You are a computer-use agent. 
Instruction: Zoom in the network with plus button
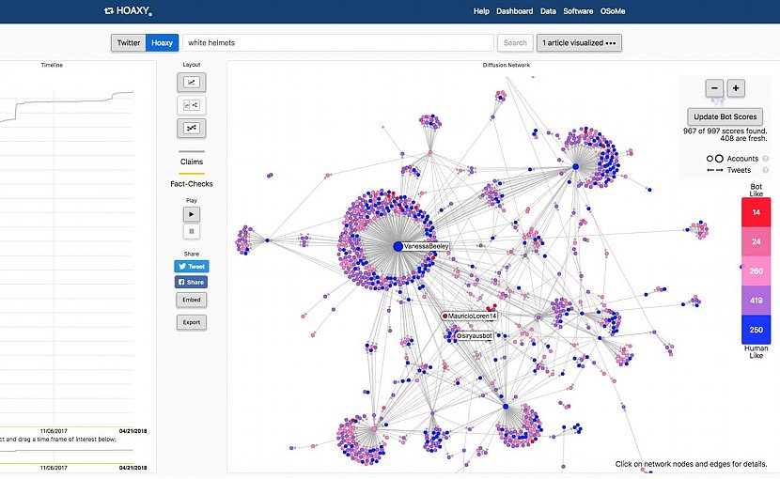(736, 88)
